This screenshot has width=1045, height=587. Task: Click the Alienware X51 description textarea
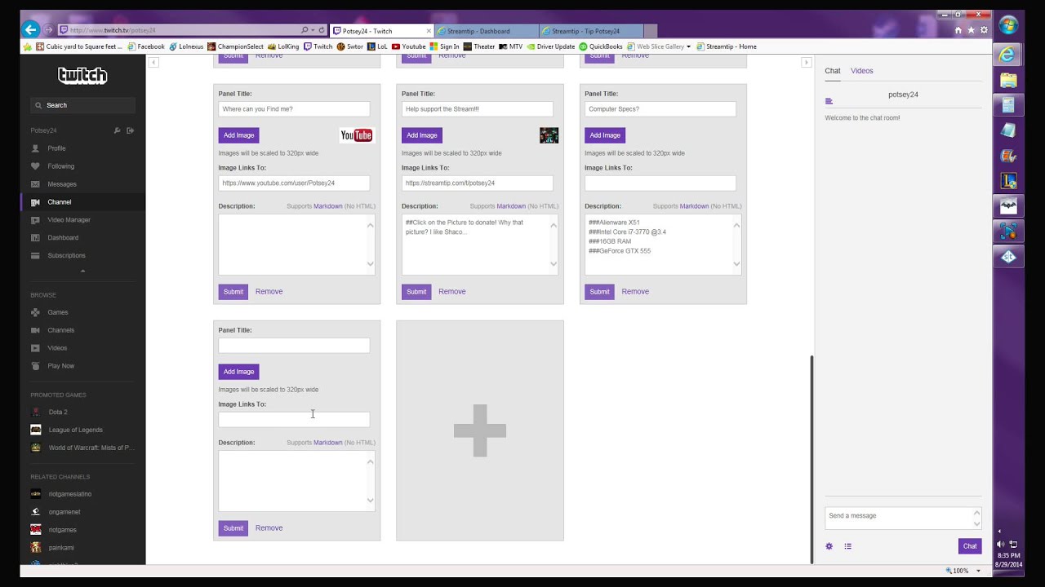point(663,245)
